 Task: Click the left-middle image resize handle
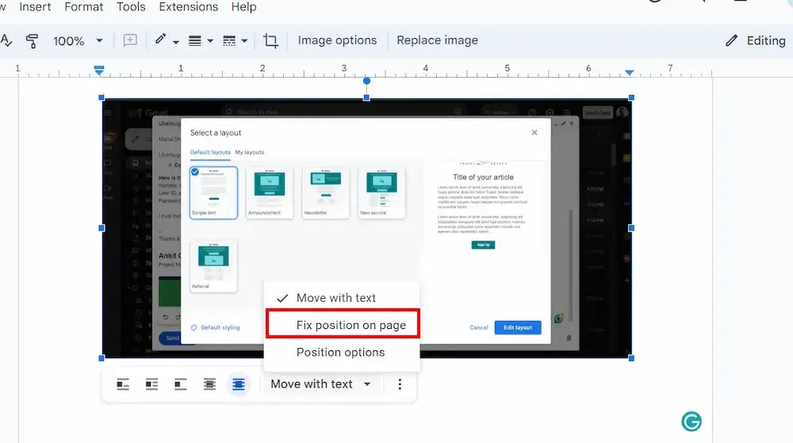(102, 228)
